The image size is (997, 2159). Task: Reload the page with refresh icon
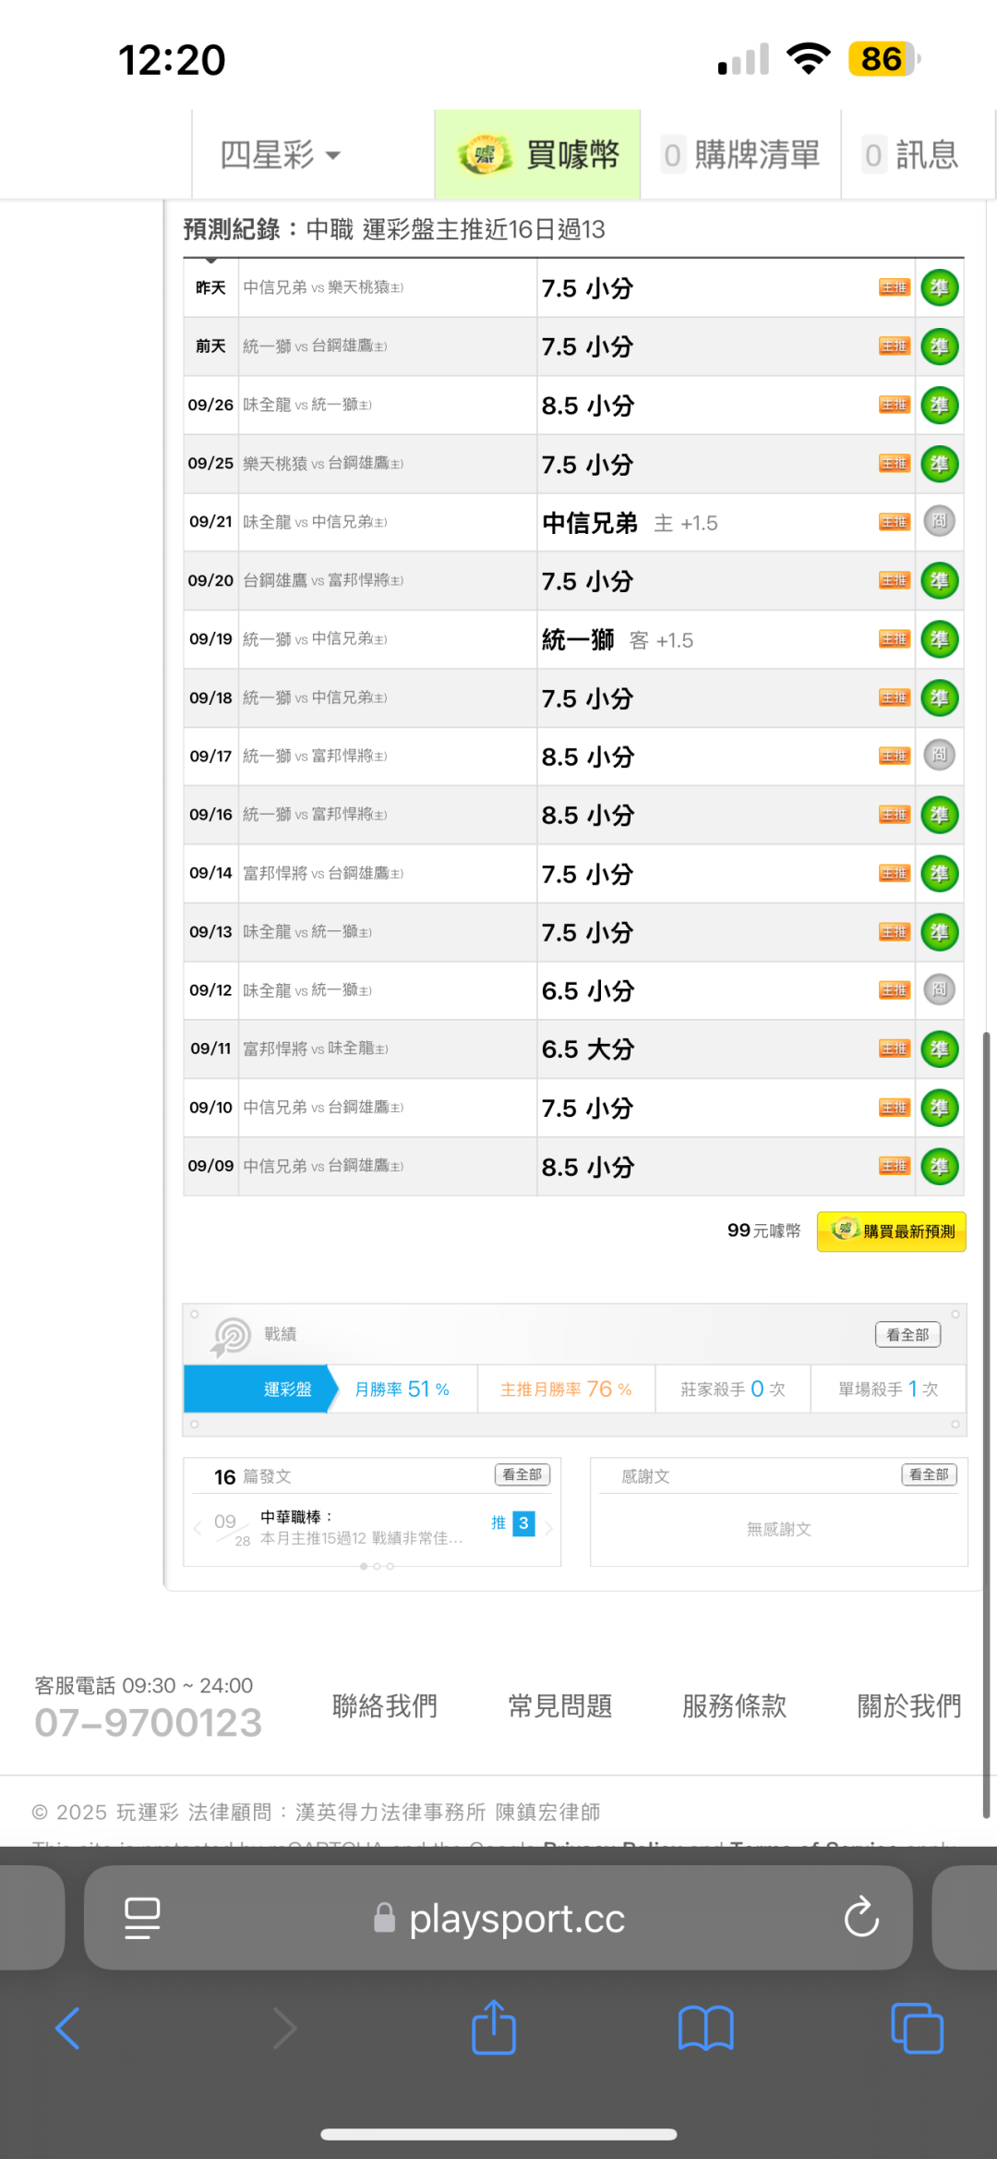[861, 1918]
